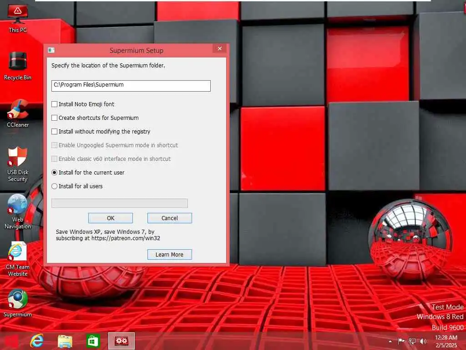The image size is (466, 350).
Task: Show hidden tray icons arrow
Action: [390, 341]
